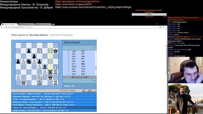The width and height of the screenshot is (203, 114).
Task: Click the commentator webcam video
Action: 185,70
